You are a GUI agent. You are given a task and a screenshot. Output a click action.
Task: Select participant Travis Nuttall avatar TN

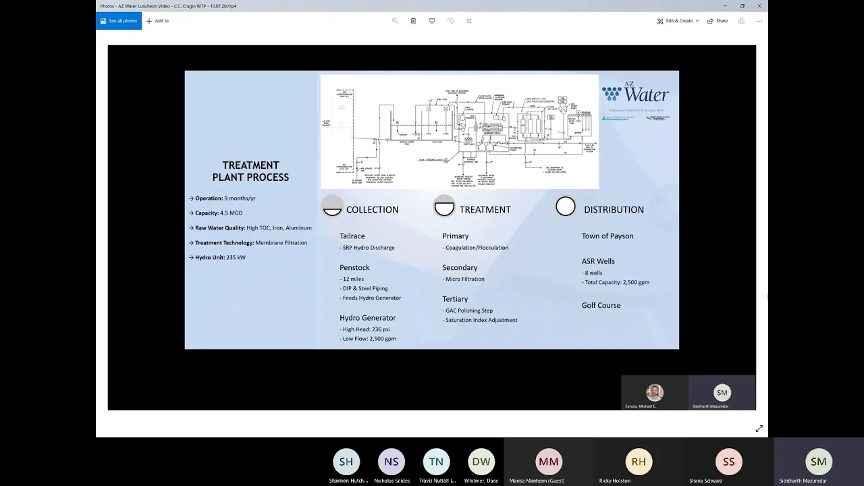[x=436, y=462]
